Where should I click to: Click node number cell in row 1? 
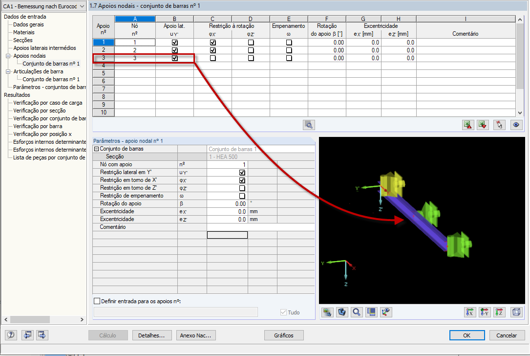pos(135,43)
